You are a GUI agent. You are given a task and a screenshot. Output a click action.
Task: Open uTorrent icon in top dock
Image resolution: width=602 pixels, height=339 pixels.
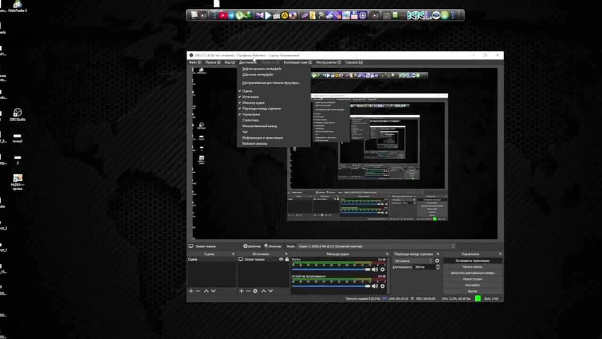pos(239,16)
